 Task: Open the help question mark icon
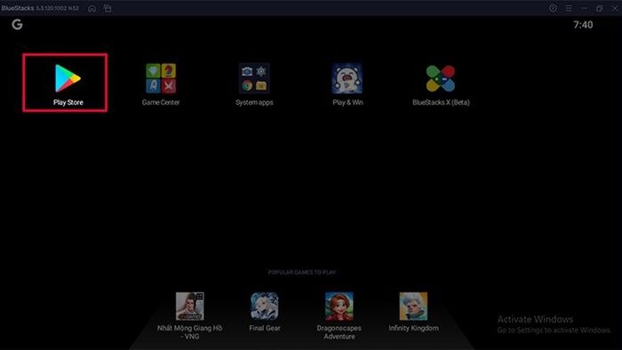coord(553,8)
